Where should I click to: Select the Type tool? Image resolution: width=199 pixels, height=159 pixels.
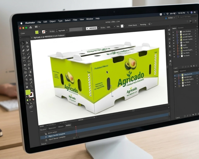point(23,54)
